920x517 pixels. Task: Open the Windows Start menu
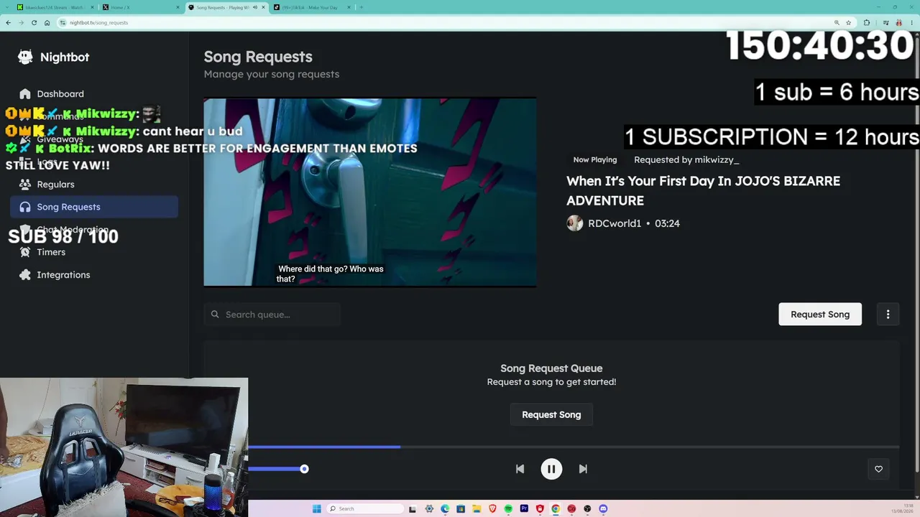pyautogui.click(x=316, y=509)
